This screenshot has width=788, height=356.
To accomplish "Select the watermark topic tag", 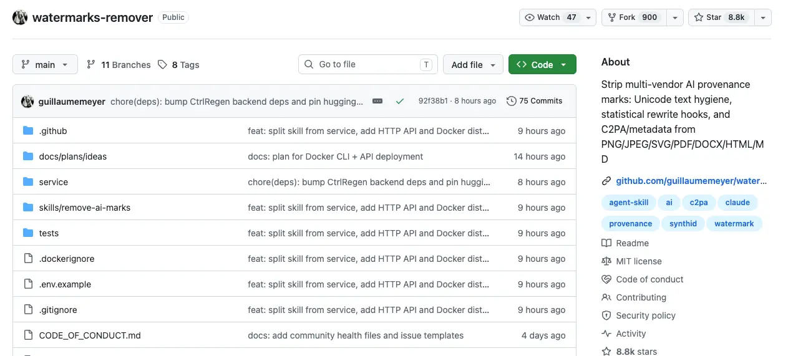I will point(734,224).
